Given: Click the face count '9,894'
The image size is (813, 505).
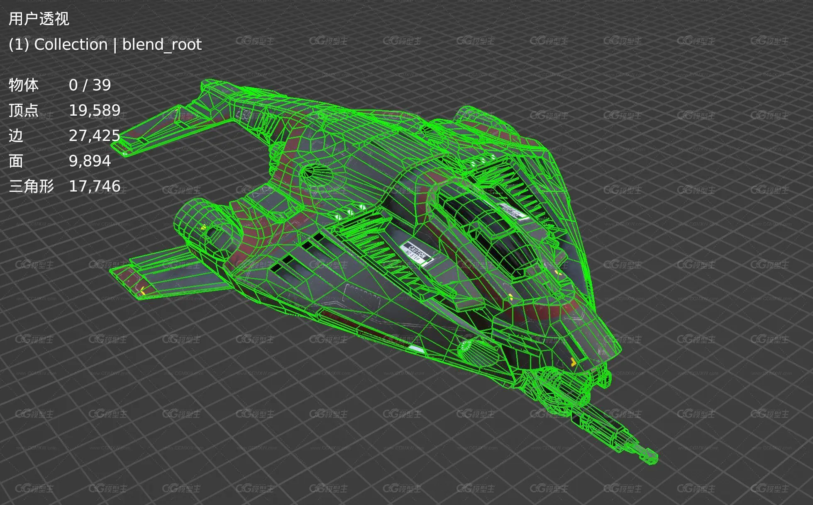Looking at the screenshot, I should [x=90, y=161].
